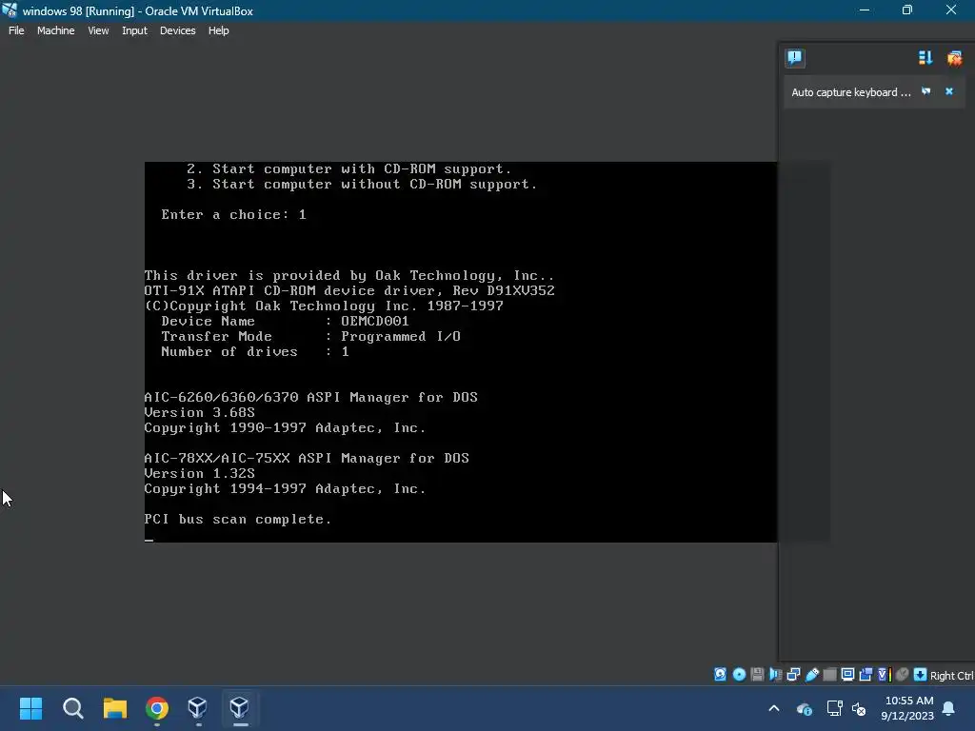Click the floppy disk indicator

click(x=757, y=675)
